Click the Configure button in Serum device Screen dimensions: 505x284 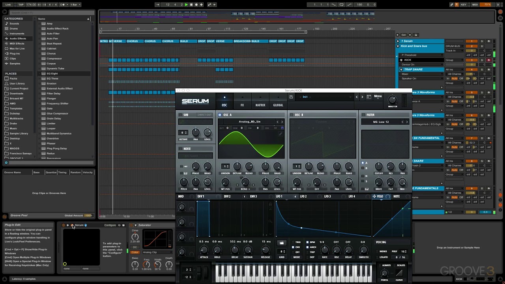[x=110, y=225]
